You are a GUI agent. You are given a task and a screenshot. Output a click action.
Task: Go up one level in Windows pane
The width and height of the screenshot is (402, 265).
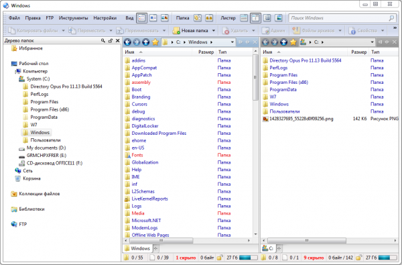[145, 42]
